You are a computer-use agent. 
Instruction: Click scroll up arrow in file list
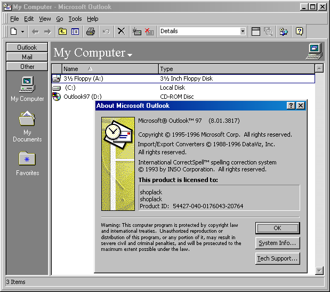click(x=319, y=68)
